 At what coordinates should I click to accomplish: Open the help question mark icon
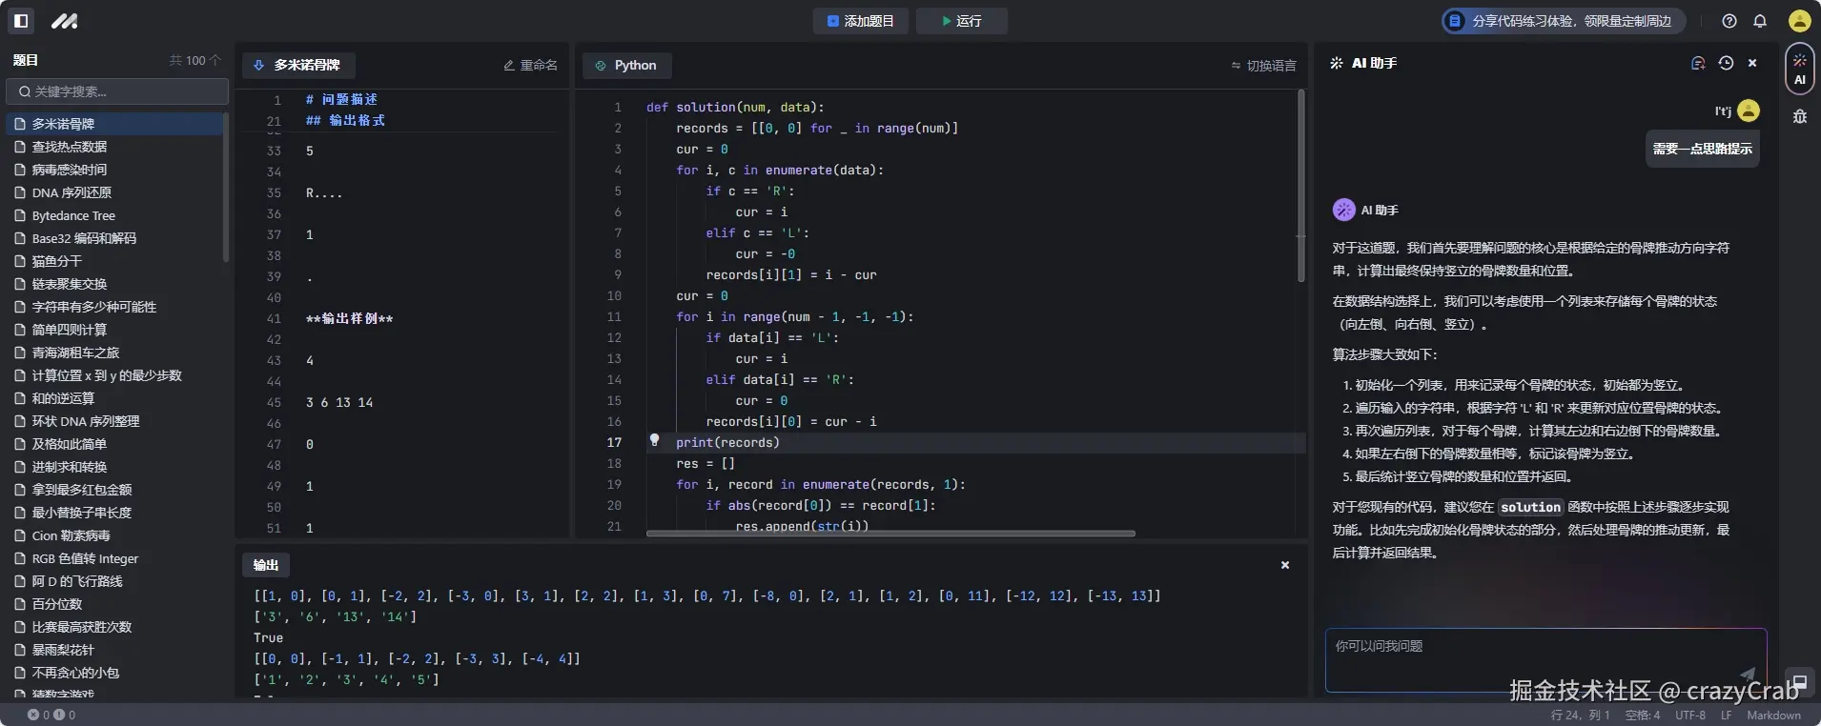click(x=1729, y=21)
